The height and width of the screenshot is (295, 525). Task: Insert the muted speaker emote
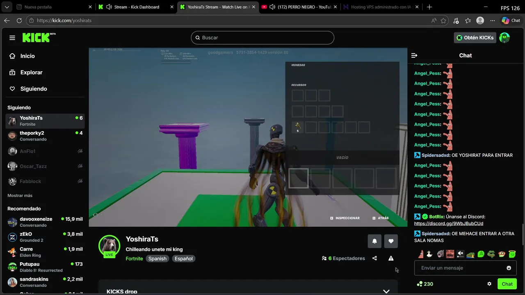[460, 254]
